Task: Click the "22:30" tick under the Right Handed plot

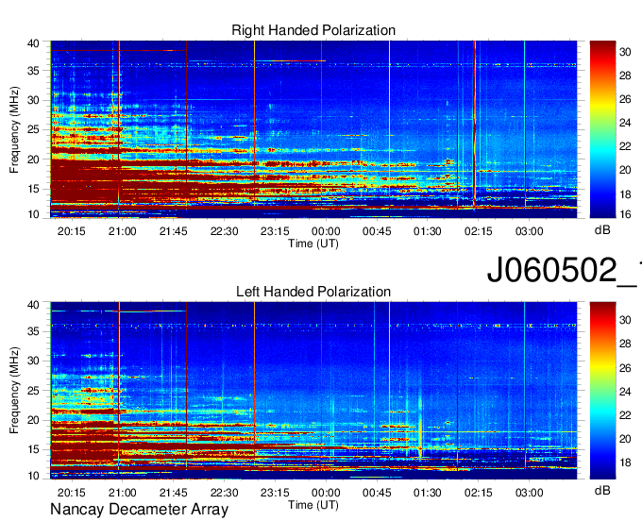Action: point(224,231)
